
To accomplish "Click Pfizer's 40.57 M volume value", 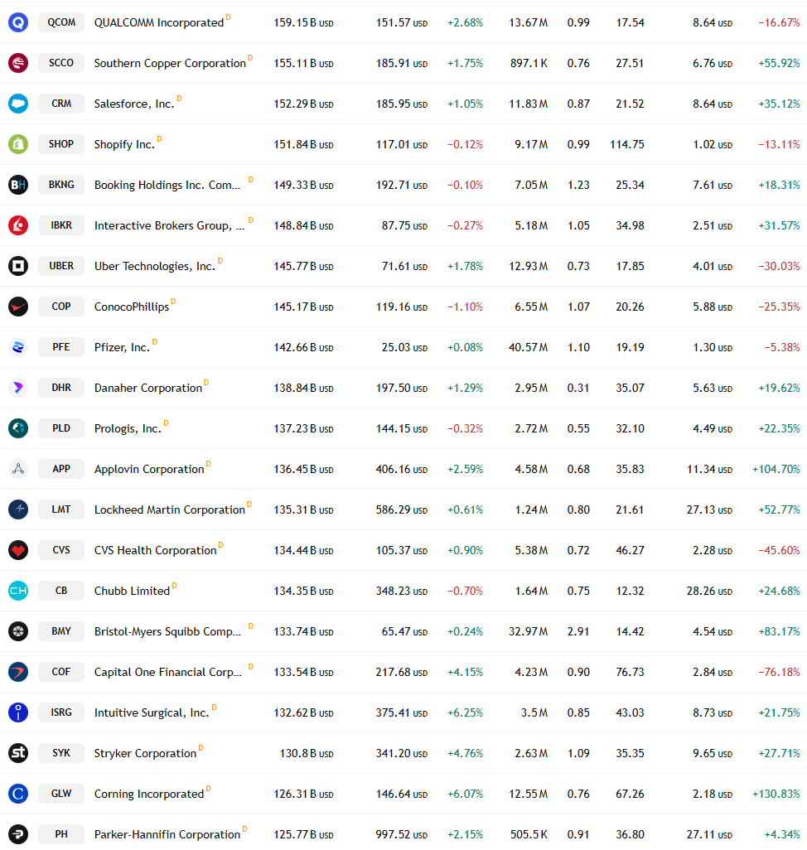I will [528, 347].
